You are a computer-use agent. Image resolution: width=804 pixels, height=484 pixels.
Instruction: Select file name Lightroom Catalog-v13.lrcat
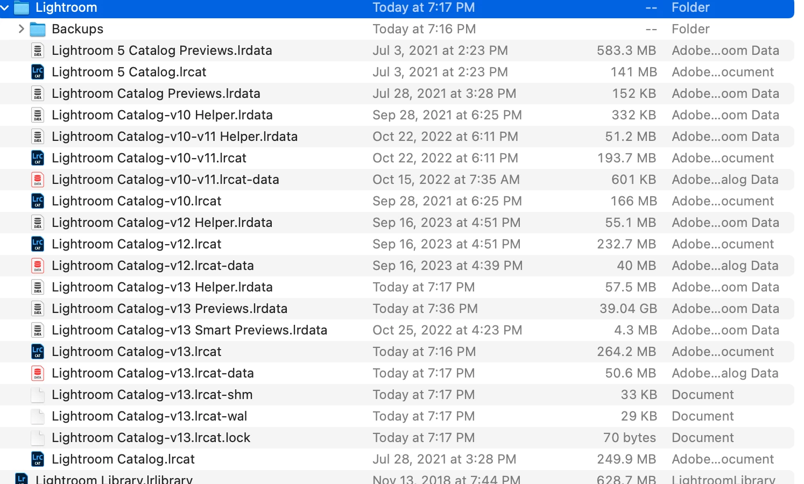point(137,352)
